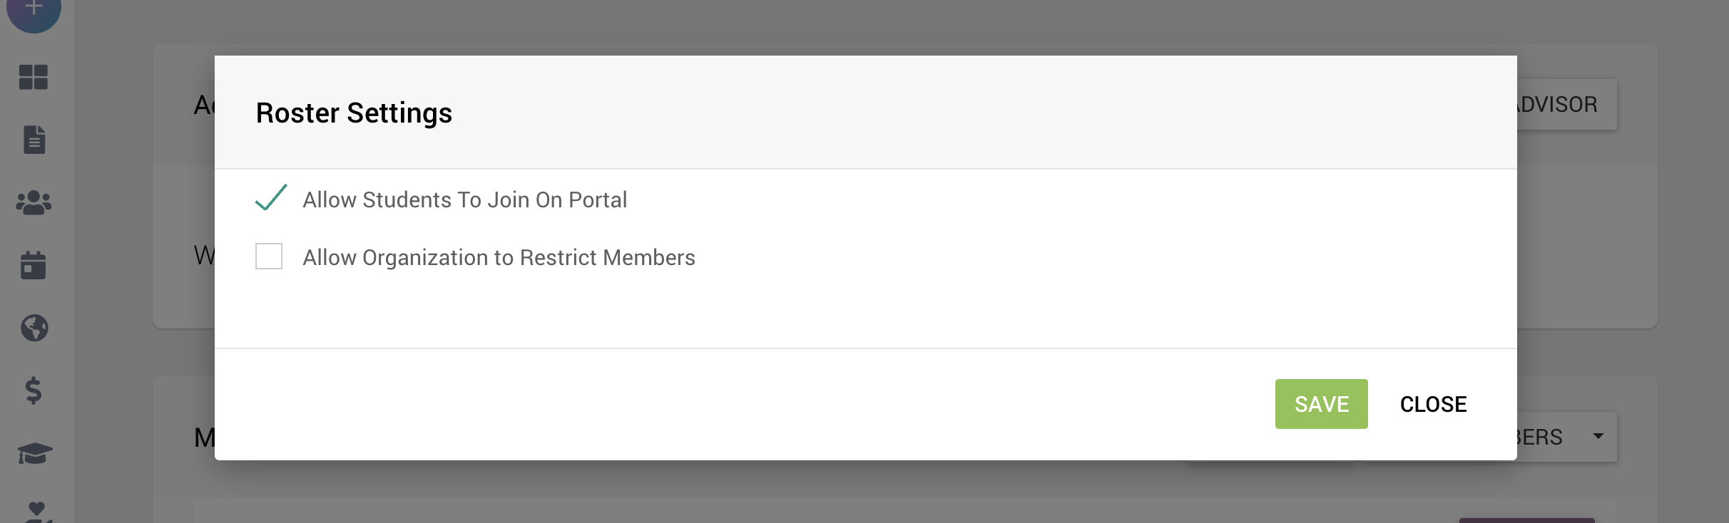Click the Advisor button behind the dialog

[1566, 105]
